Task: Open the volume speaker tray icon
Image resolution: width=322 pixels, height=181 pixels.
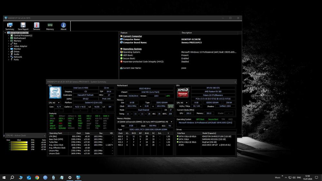Action: 294,177
